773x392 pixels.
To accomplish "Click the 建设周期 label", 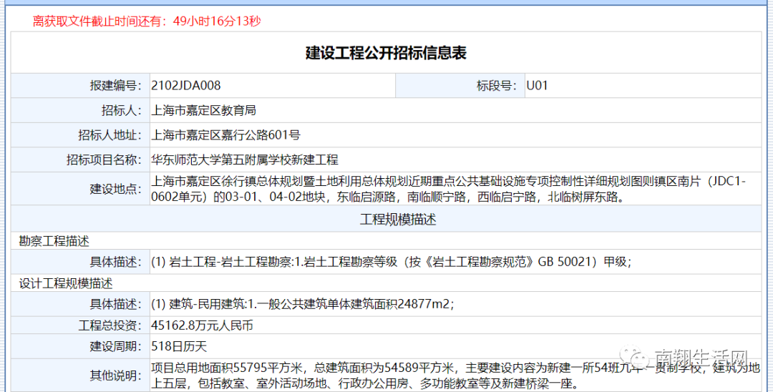I will point(116,346).
